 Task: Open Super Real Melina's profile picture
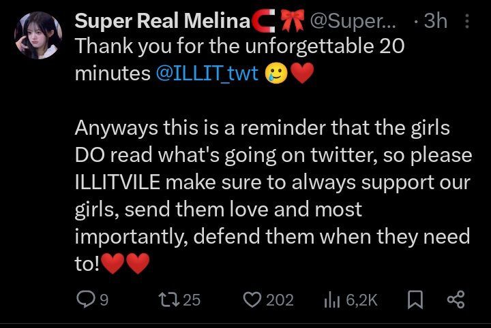[x=38, y=35]
